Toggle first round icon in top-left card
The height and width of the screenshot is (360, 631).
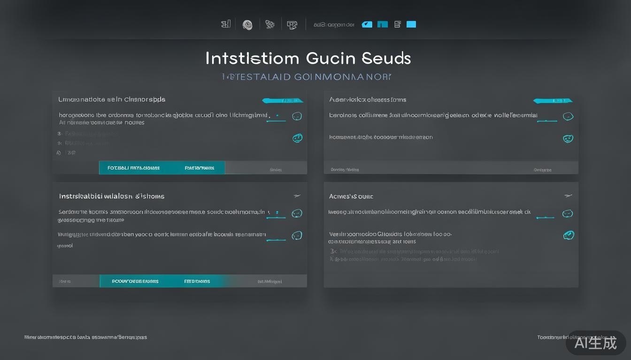(x=297, y=116)
